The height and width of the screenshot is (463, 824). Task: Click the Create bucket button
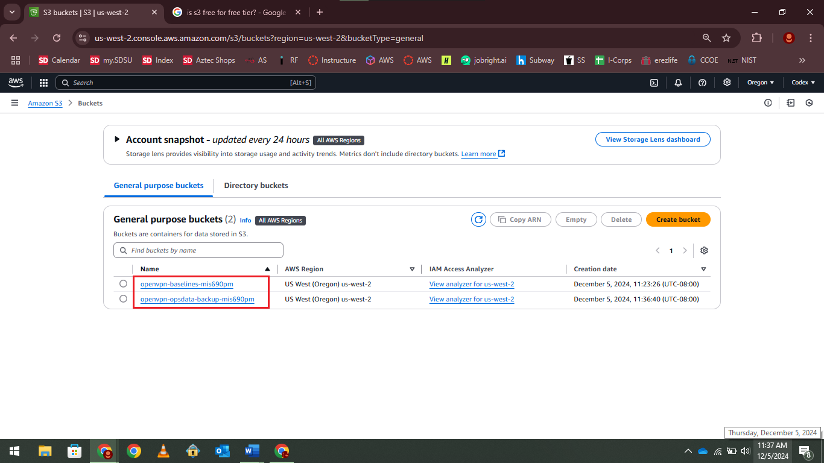click(x=678, y=219)
